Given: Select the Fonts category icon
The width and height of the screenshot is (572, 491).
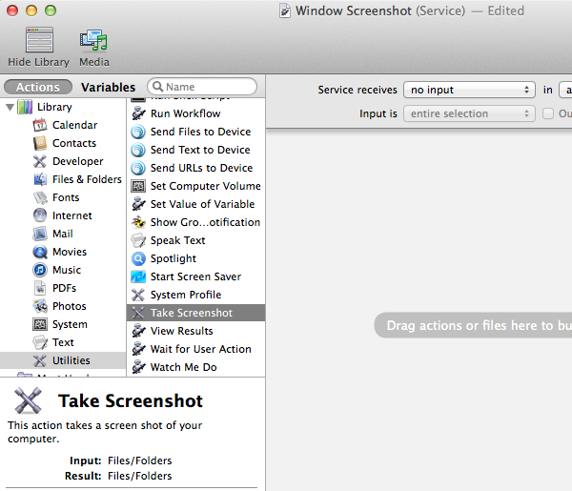Looking at the screenshot, I should point(40,197).
